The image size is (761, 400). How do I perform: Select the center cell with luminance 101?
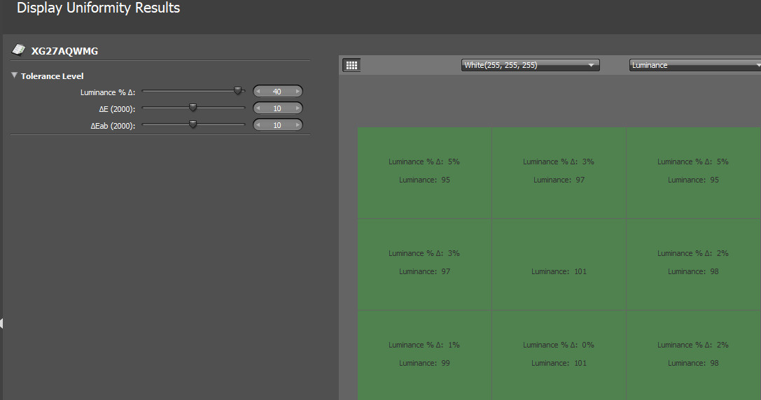(559, 264)
